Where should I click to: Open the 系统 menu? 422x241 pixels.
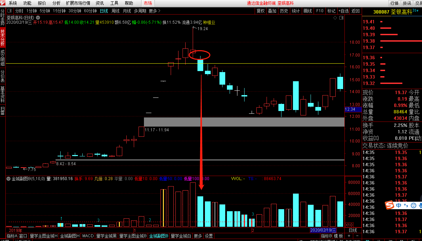pyautogui.click(x=13, y=3)
